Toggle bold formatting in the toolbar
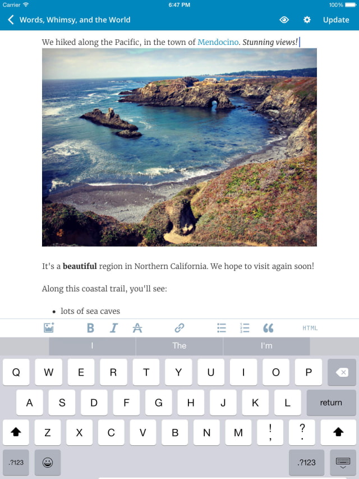359x479 pixels. pos(90,328)
